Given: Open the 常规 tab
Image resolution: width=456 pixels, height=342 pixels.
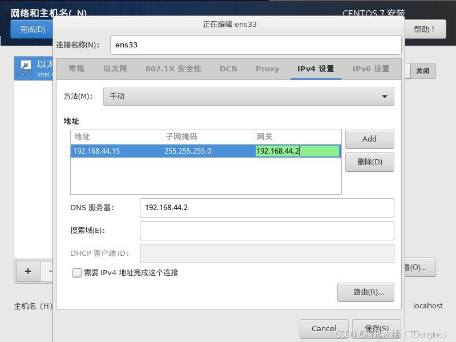Looking at the screenshot, I should pyautogui.click(x=76, y=69).
